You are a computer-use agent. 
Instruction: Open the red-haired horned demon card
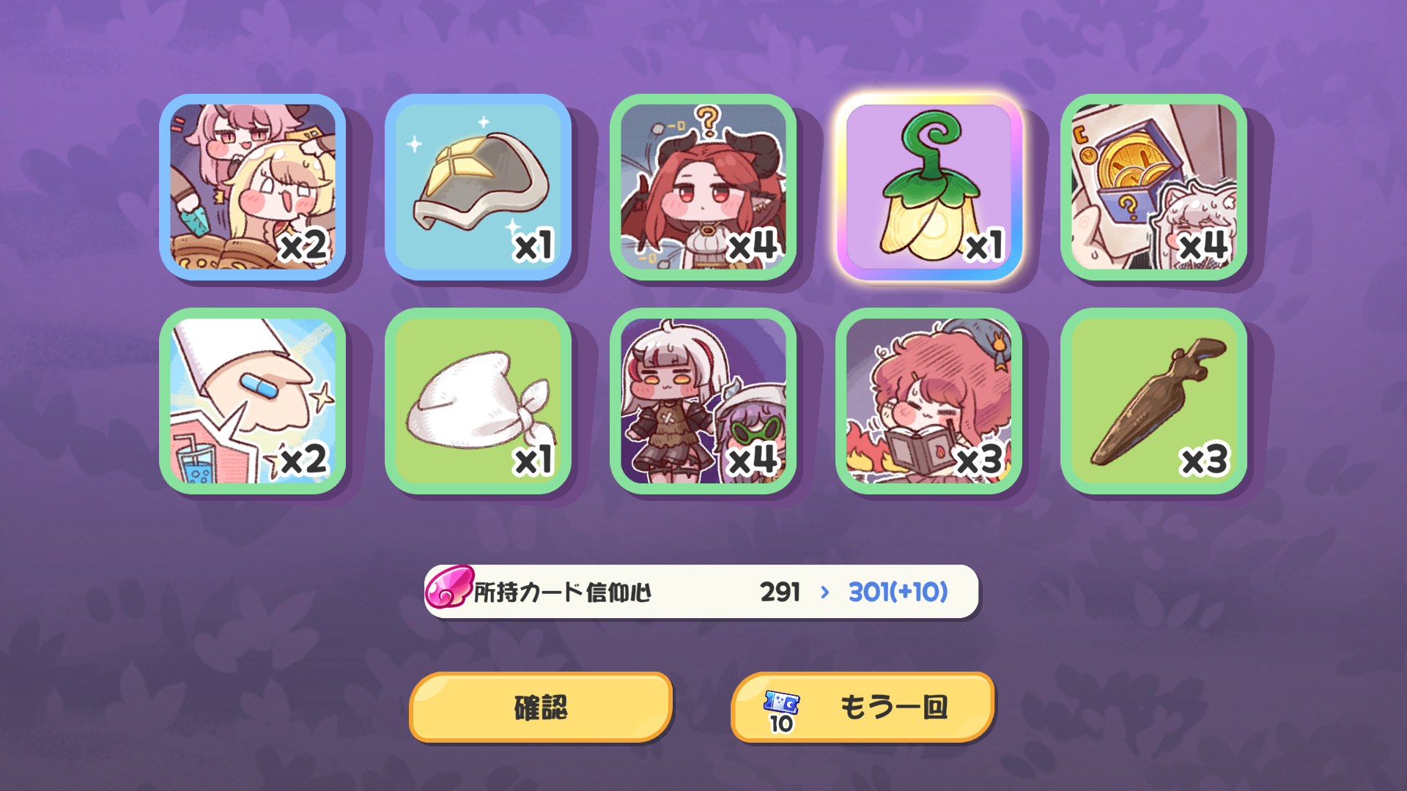click(x=703, y=187)
